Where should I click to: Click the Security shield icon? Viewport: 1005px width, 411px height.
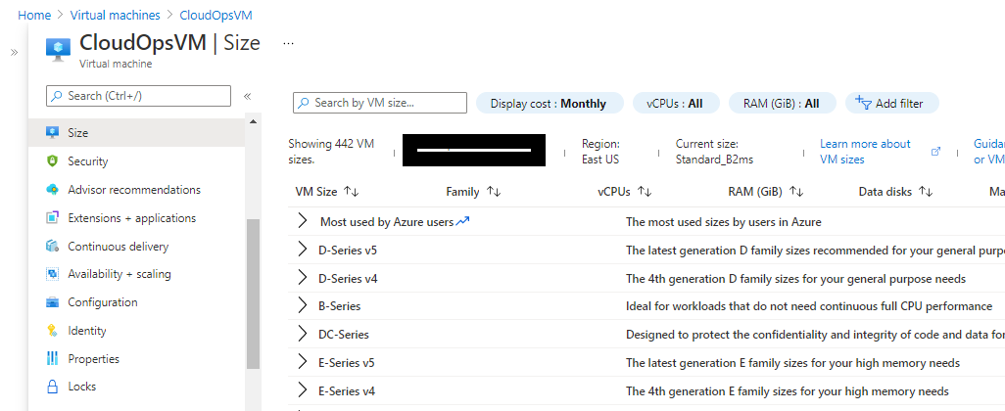[53, 161]
